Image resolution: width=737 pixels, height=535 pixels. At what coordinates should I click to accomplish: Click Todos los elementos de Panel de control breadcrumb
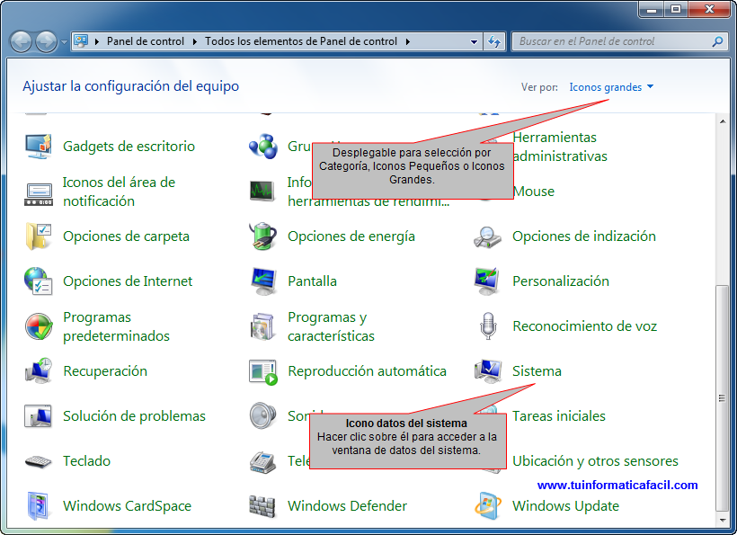click(x=301, y=41)
